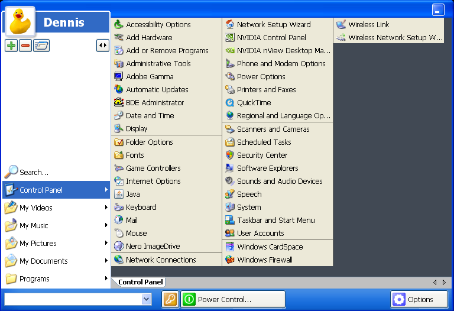The height and width of the screenshot is (311, 454).
Task: Select Phone and Modem Options entry
Action: click(278, 63)
